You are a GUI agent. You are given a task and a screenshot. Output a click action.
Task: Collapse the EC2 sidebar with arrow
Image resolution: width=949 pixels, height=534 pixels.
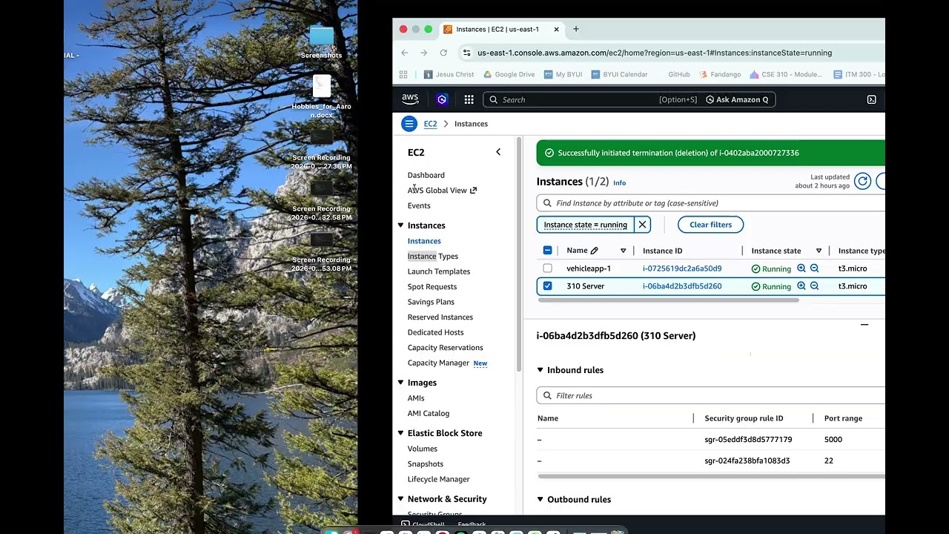point(498,152)
